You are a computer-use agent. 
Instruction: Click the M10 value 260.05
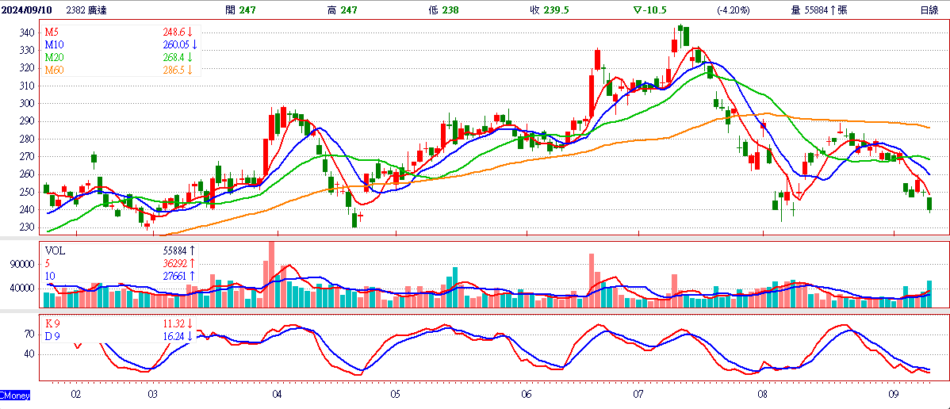tap(176, 45)
